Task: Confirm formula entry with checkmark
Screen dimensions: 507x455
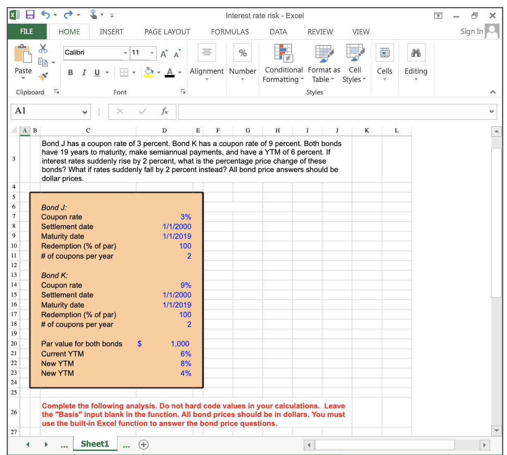Action: 142,111
